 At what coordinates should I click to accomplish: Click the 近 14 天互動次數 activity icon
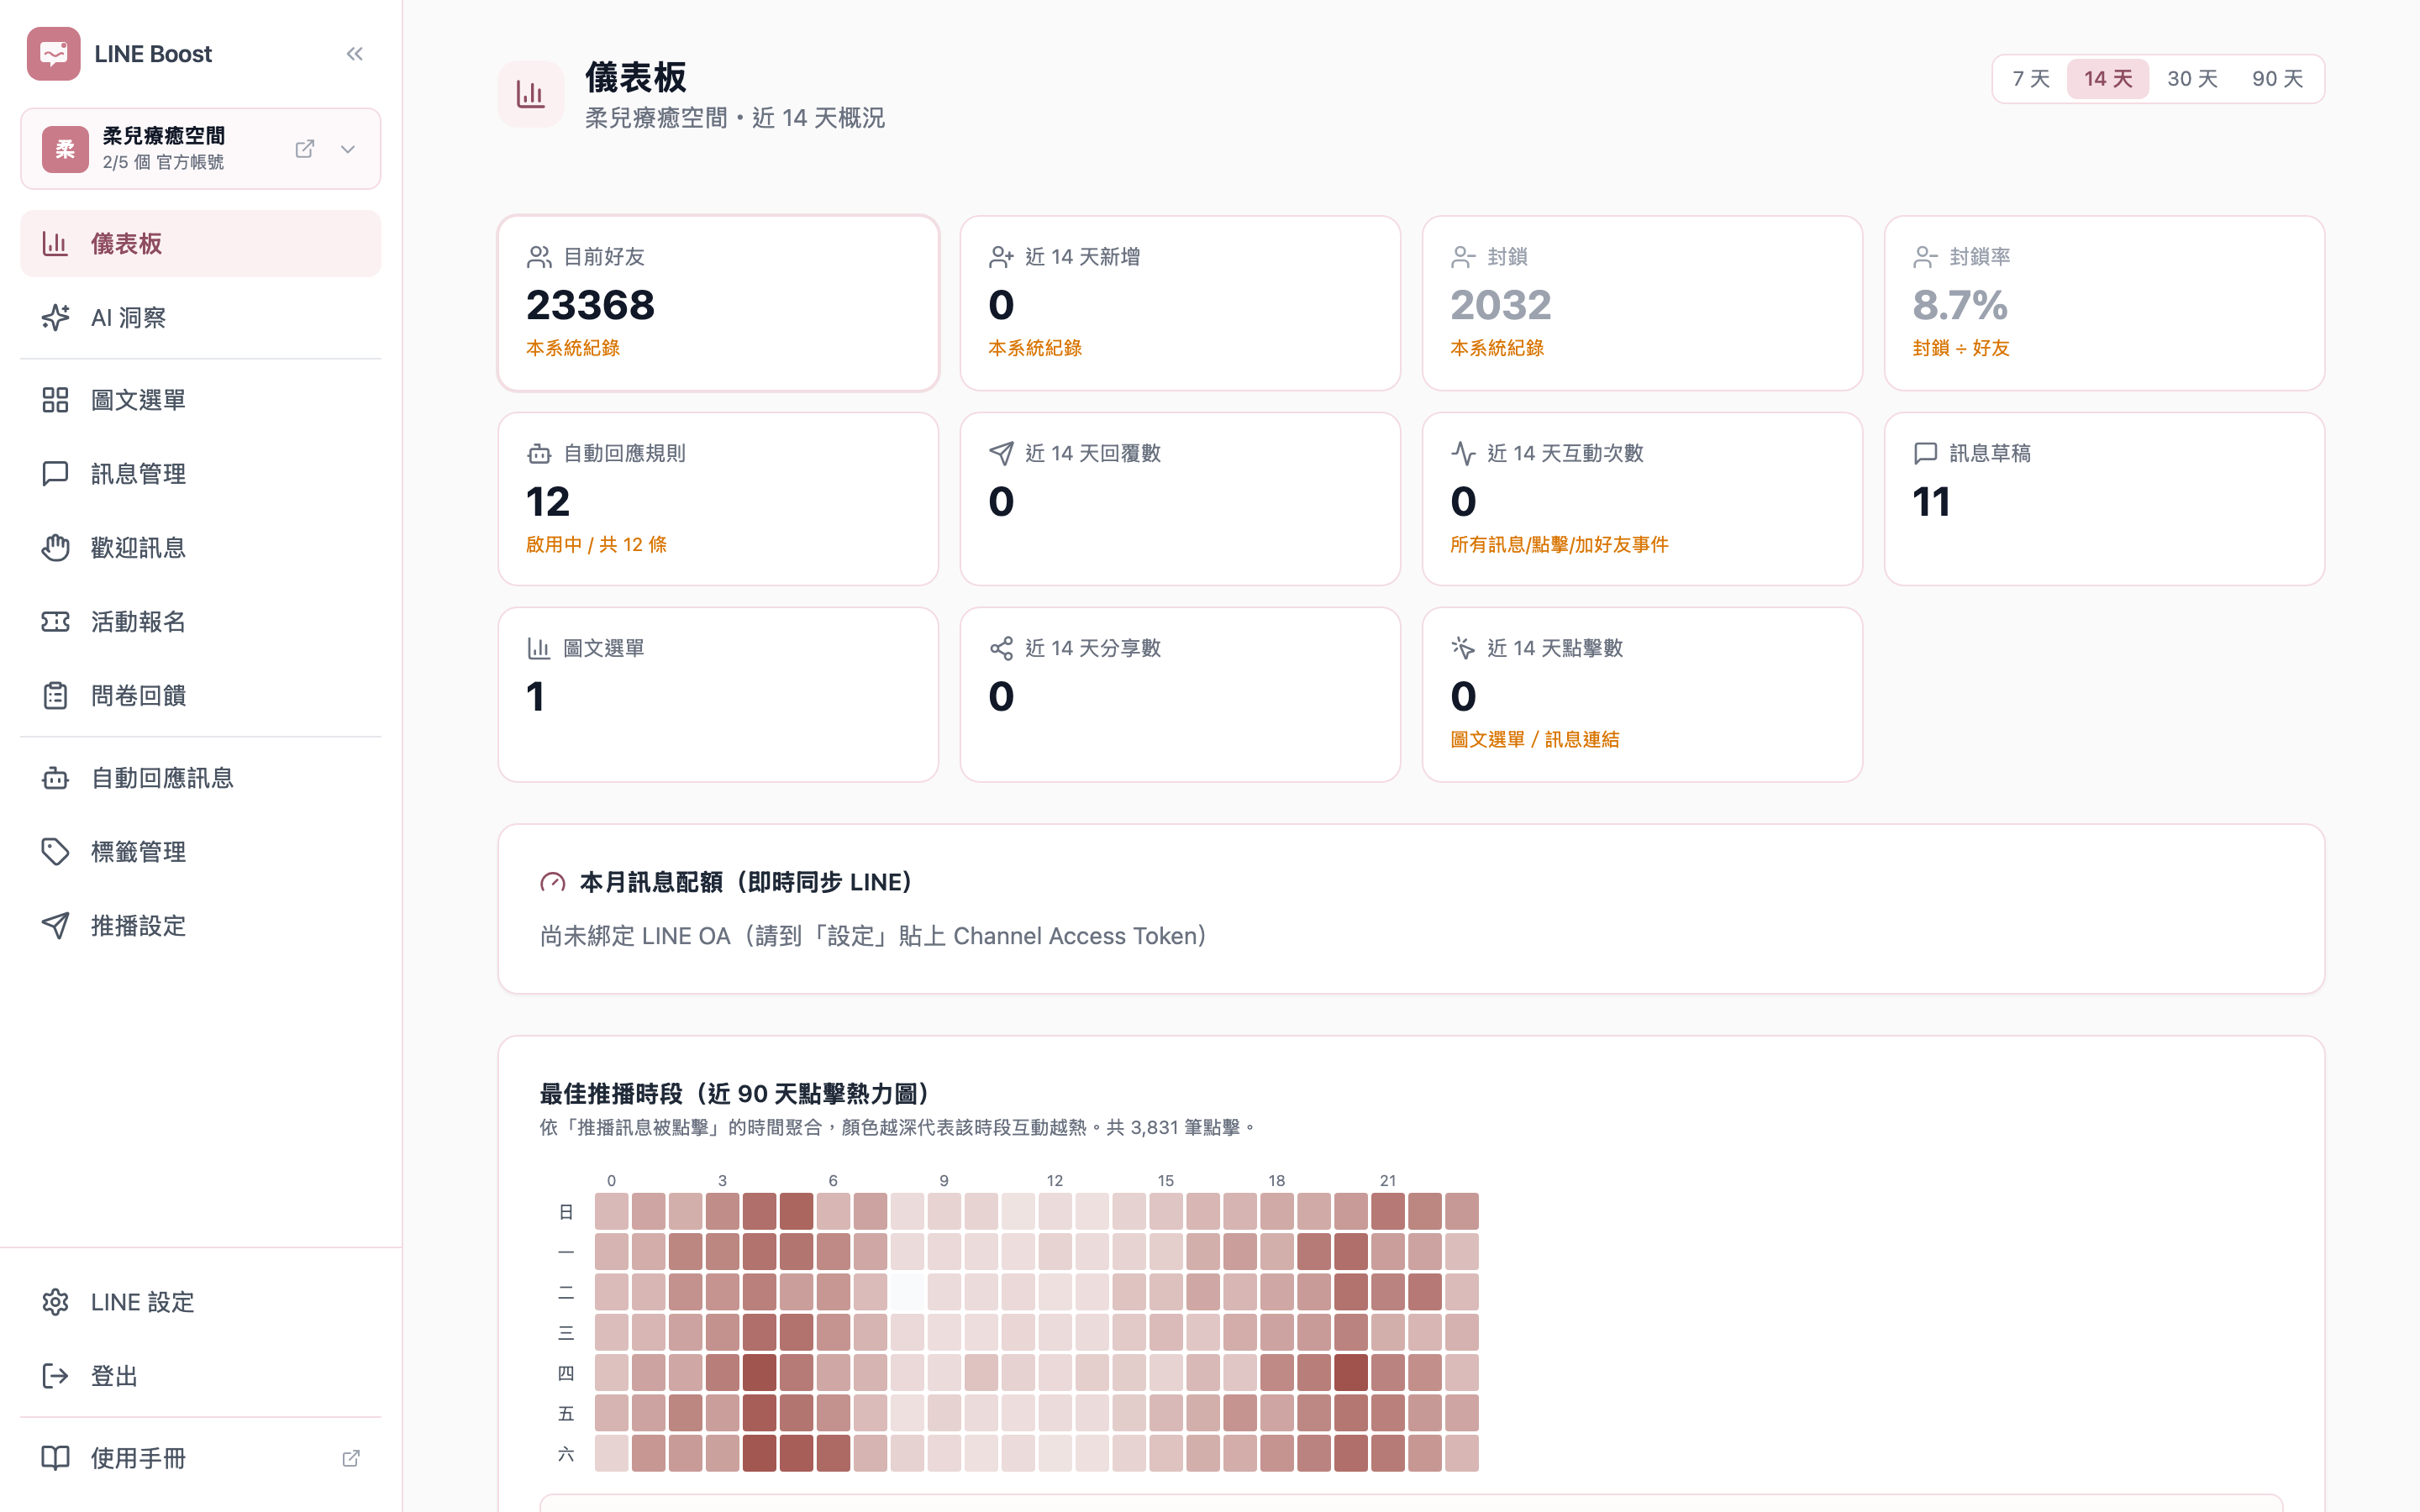pyautogui.click(x=1463, y=454)
